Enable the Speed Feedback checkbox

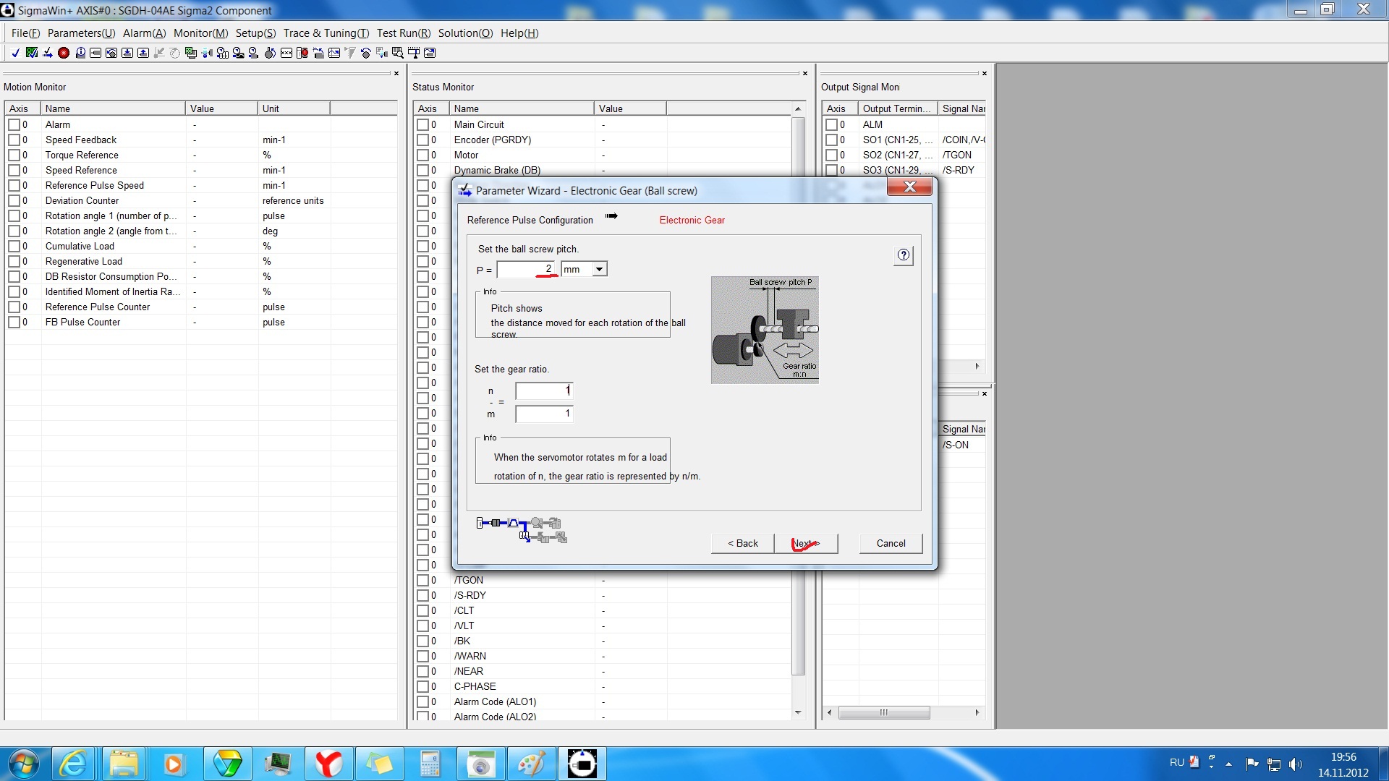pyautogui.click(x=14, y=140)
